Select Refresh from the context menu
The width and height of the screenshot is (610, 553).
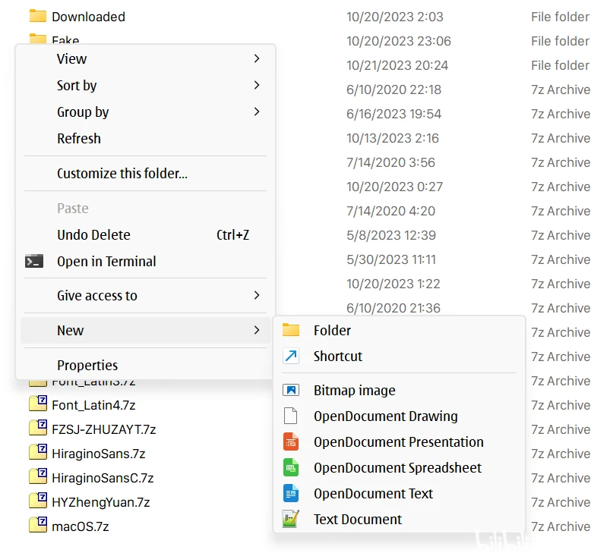click(79, 138)
